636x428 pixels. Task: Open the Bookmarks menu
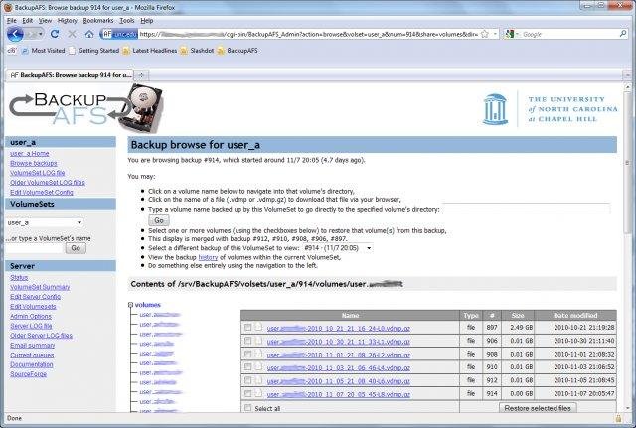[98, 20]
